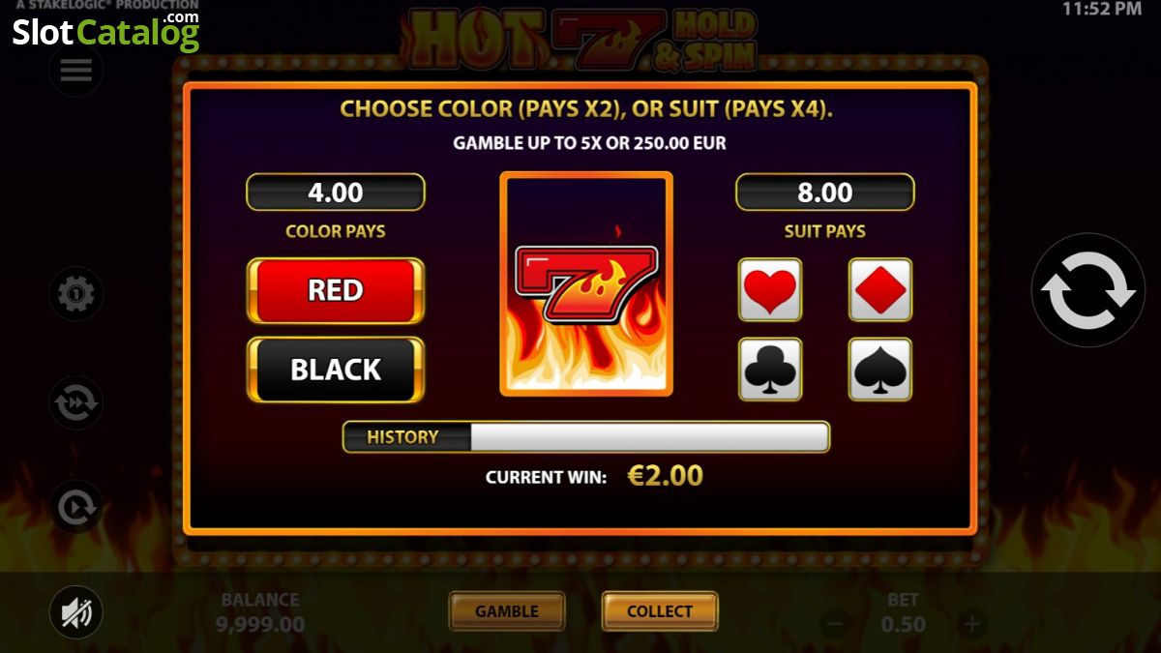Toggle the autoplay circular arrows icon
The width and height of the screenshot is (1161, 653).
(x=76, y=401)
